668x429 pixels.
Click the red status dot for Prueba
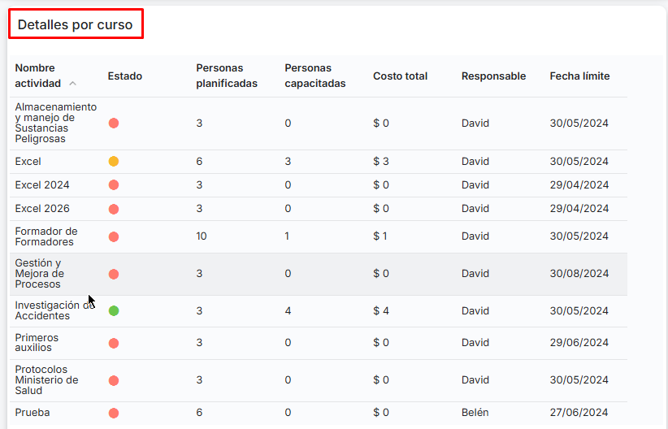click(x=114, y=413)
